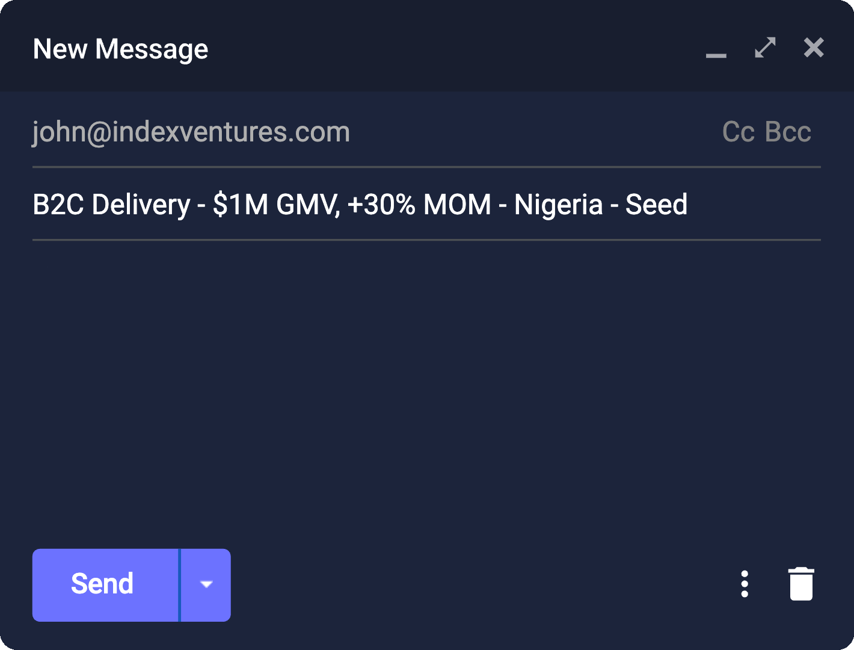Click the john@indexventures.com recipient field
This screenshot has height=650, width=854.
[191, 132]
